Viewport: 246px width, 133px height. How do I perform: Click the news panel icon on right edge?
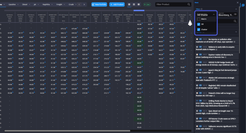click(x=243, y=5)
